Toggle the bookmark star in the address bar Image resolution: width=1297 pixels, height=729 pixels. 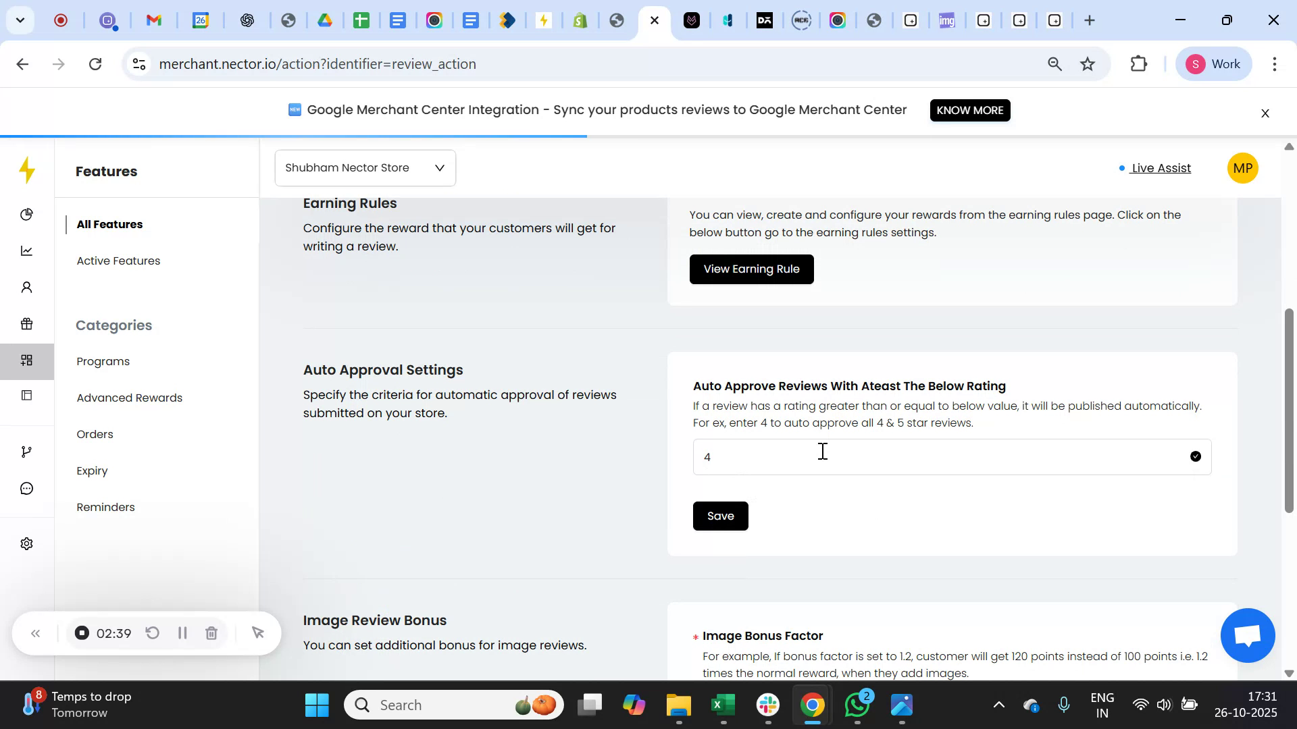pos(1087,63)
